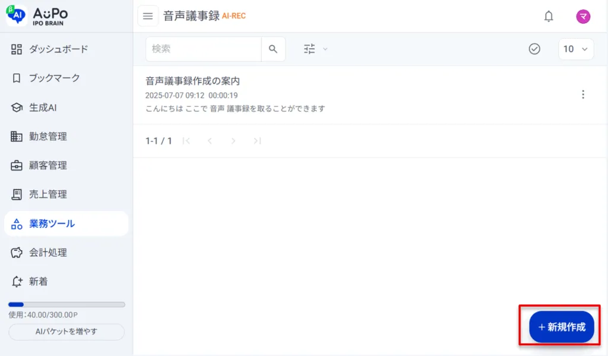
Task: Focus the 検索 search input field
Action: (203, 49)
